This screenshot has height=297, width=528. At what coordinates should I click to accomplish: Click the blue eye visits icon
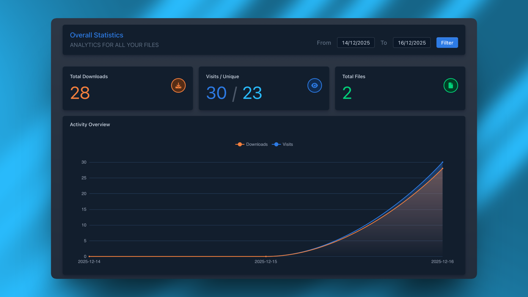point(315,86)
